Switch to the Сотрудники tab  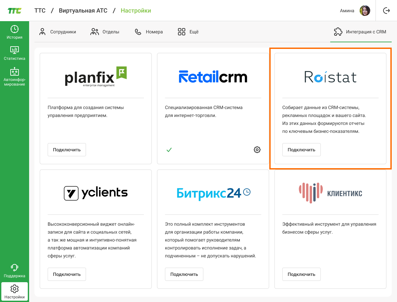58,32
